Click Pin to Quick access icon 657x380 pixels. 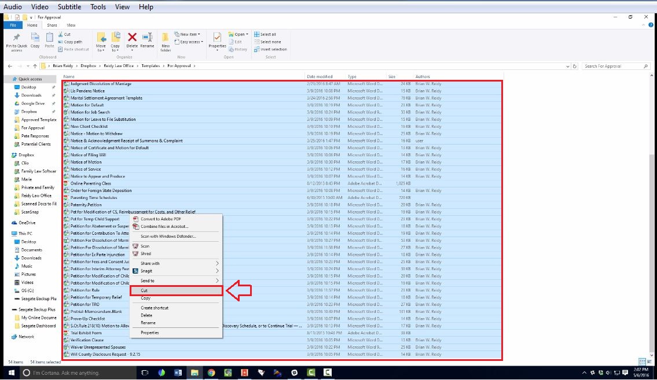coord(16,38)
